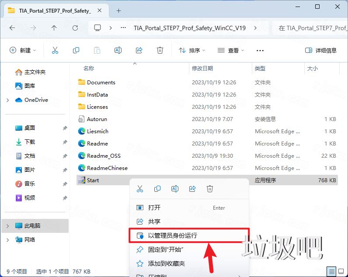Click the search box for the TIA_Portal folder
348x277 pixels.
(x=311, y=28)
